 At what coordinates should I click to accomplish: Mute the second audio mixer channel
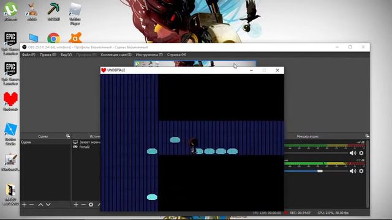point(353,171)
